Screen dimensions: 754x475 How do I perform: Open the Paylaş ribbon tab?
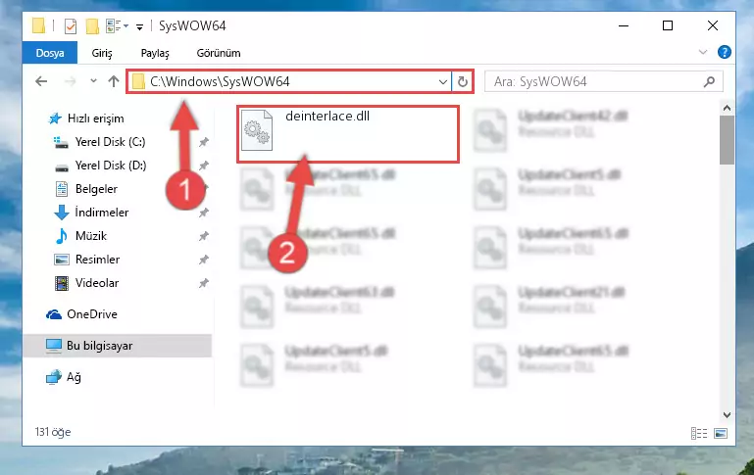pos(155,53)
